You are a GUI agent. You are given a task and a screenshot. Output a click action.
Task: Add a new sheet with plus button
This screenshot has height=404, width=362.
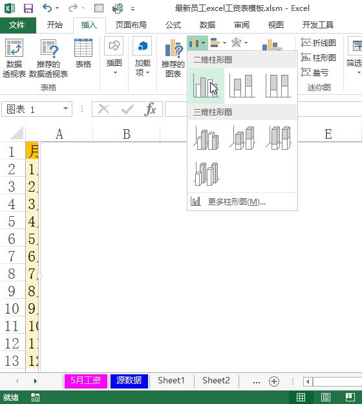[x=273, y=381]
